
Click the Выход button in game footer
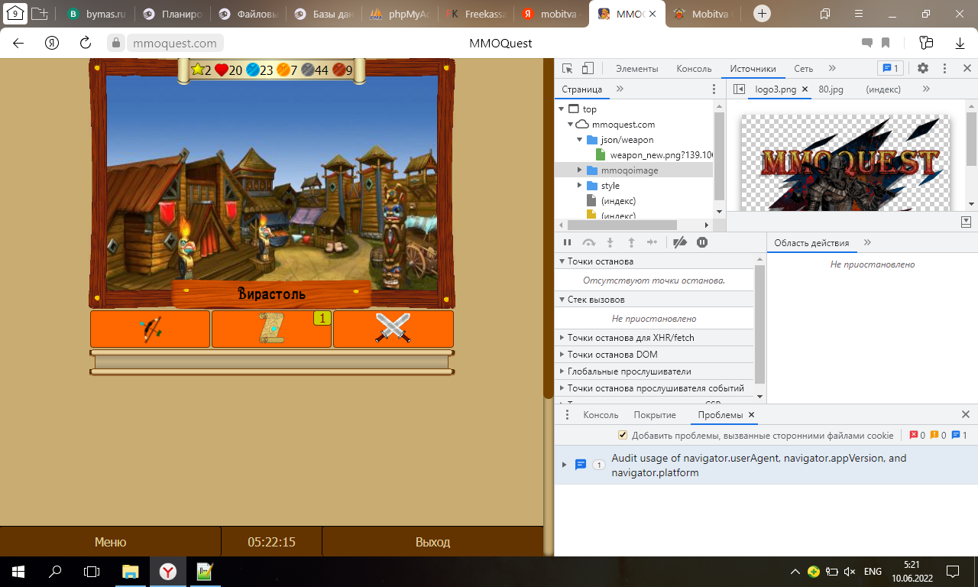[x=432, y=542]
